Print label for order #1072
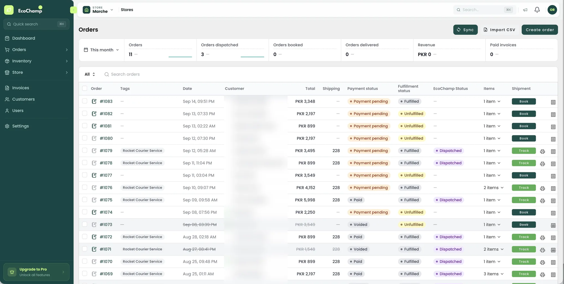This screenshot has height=284, width=564. point(542,238)
